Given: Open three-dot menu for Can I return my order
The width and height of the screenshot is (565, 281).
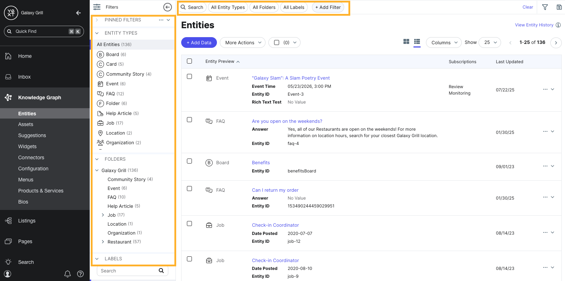Looking at the screenshot, I should 545,197.
